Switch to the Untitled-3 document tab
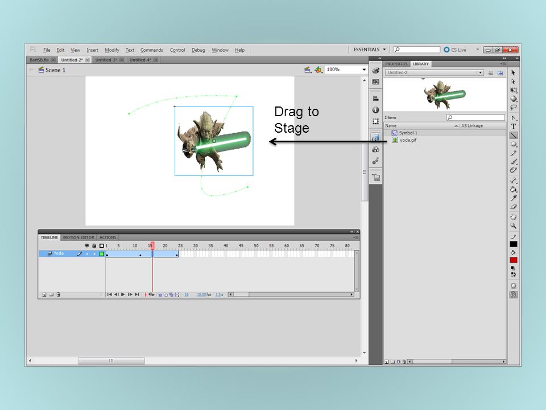The height and width of the screenshot is (410, 546). (106, 60)
